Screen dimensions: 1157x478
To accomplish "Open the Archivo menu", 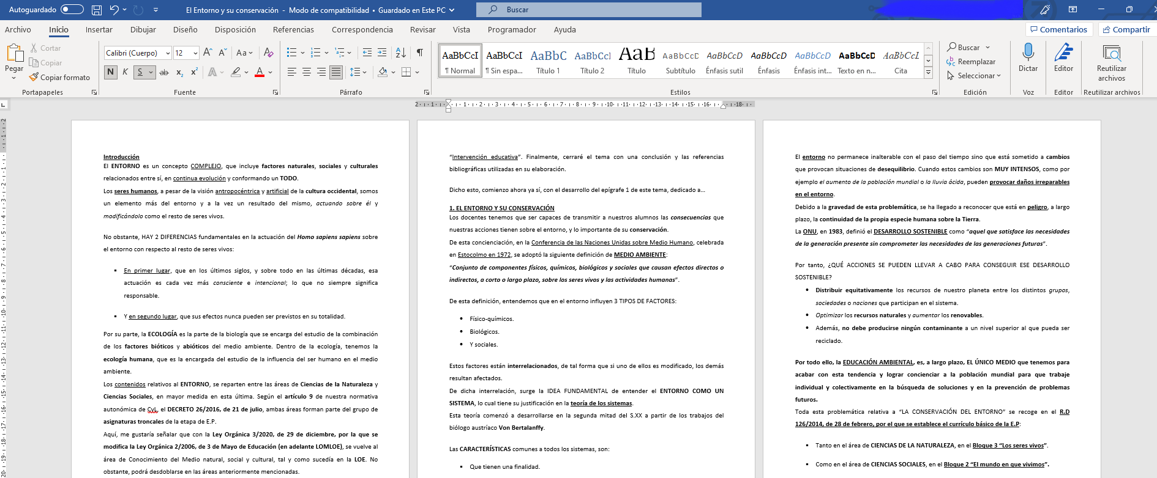I will coord(18,29).
